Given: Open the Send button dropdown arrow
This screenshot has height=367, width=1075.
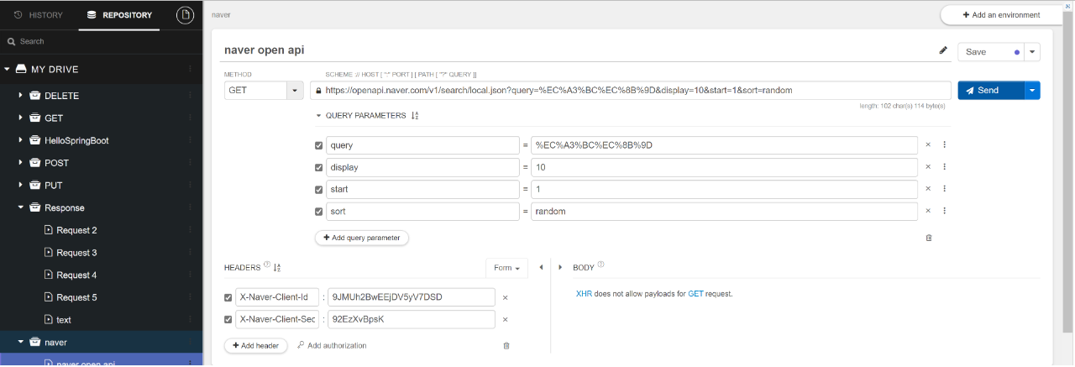Looking at the screenshot, I should tap(1031, 90).
